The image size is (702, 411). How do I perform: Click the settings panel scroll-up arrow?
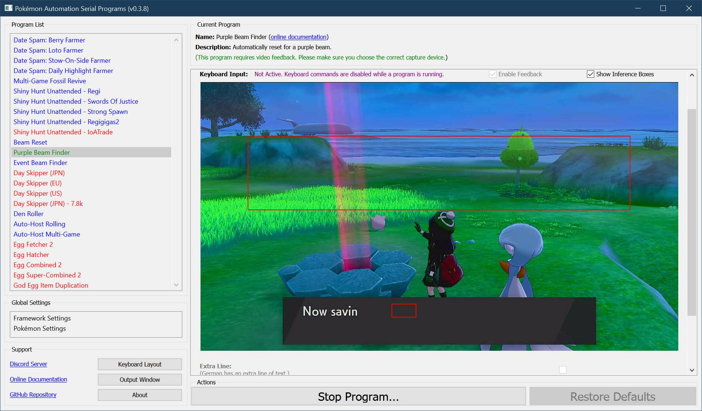click(692, 75)
